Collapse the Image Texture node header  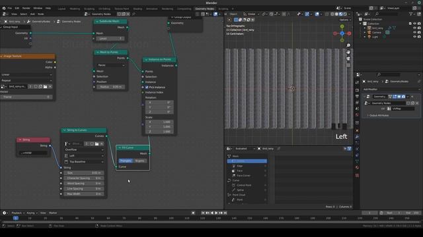[x=1, y=56]
